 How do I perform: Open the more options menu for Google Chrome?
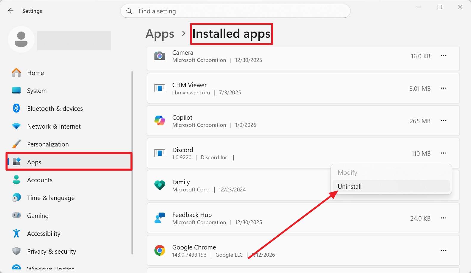444,250
